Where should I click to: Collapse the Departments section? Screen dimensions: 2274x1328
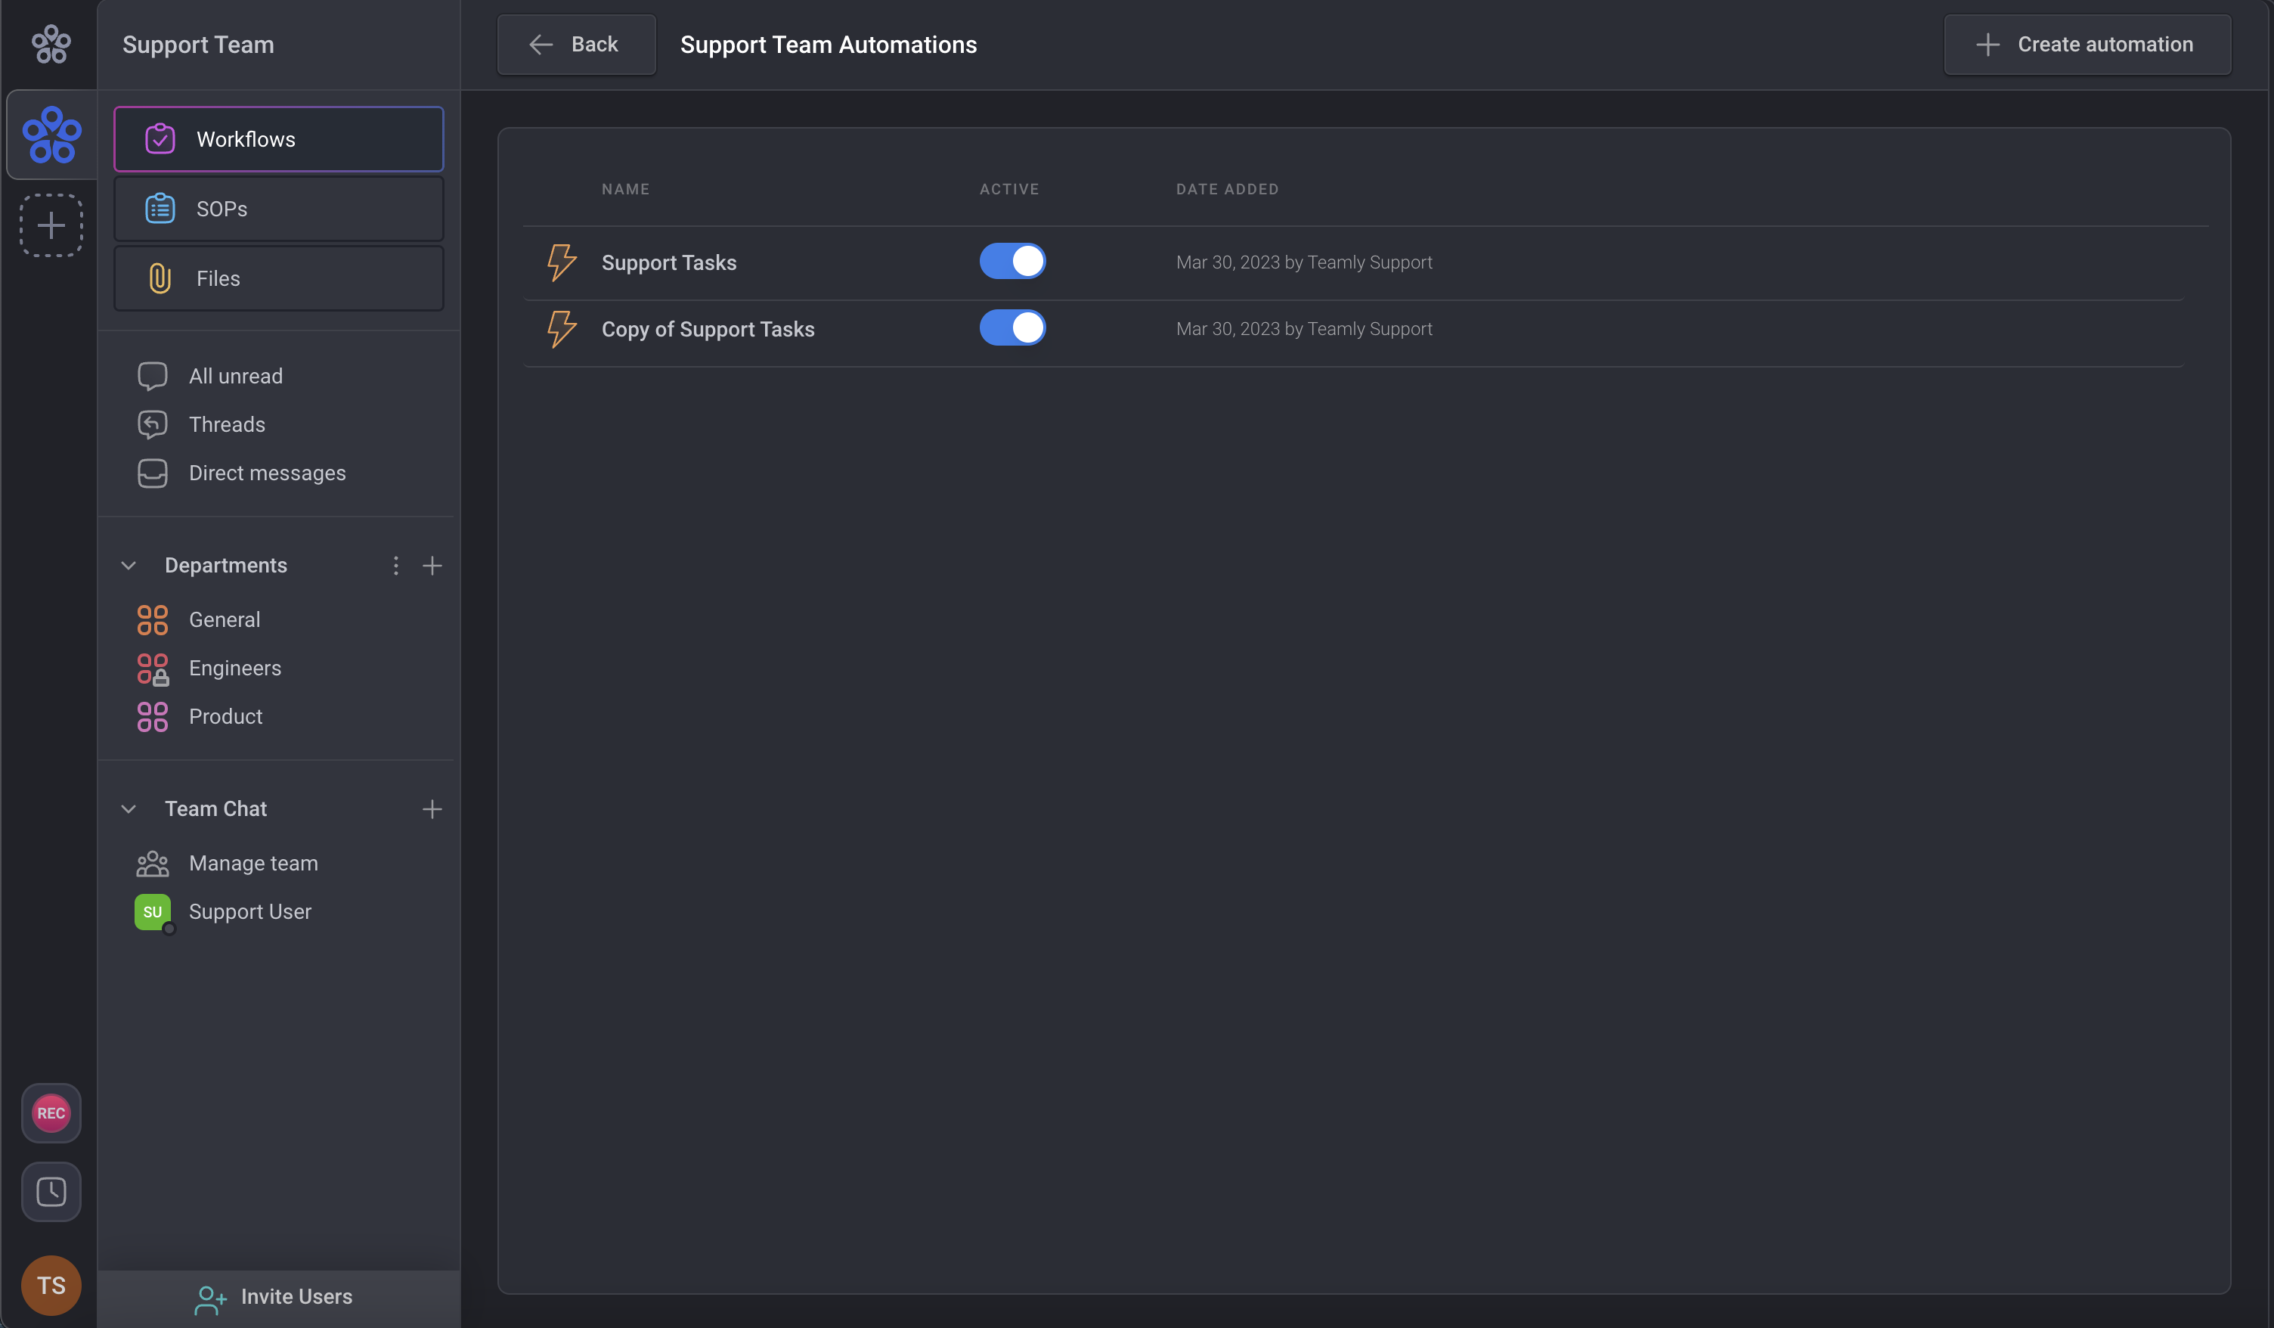(128, 565)
